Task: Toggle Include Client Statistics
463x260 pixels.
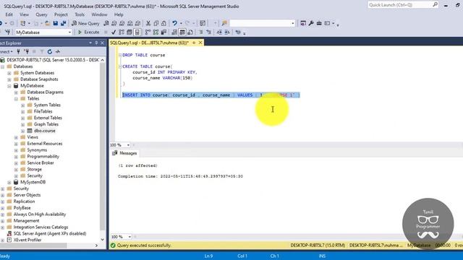Action: pos(163,32)
